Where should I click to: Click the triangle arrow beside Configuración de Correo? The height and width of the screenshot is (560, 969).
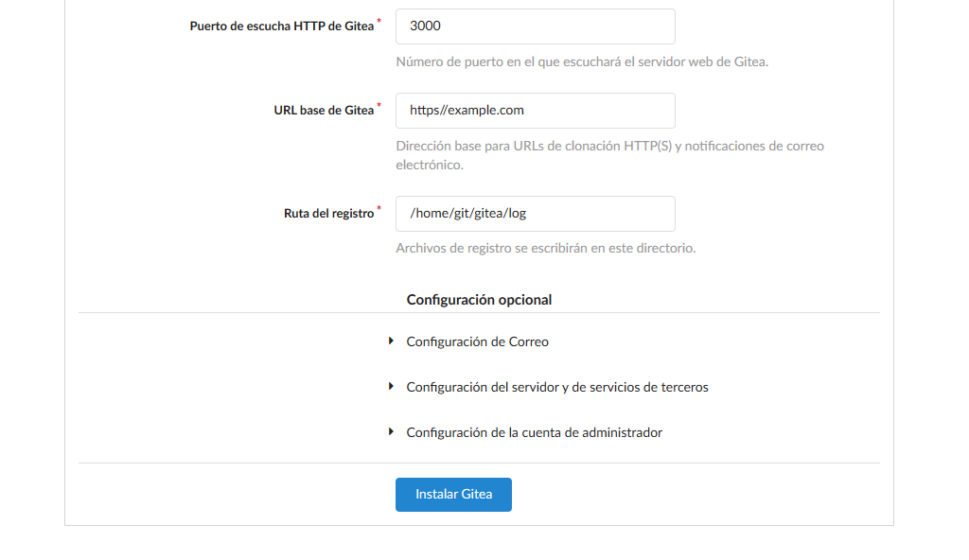391,341
